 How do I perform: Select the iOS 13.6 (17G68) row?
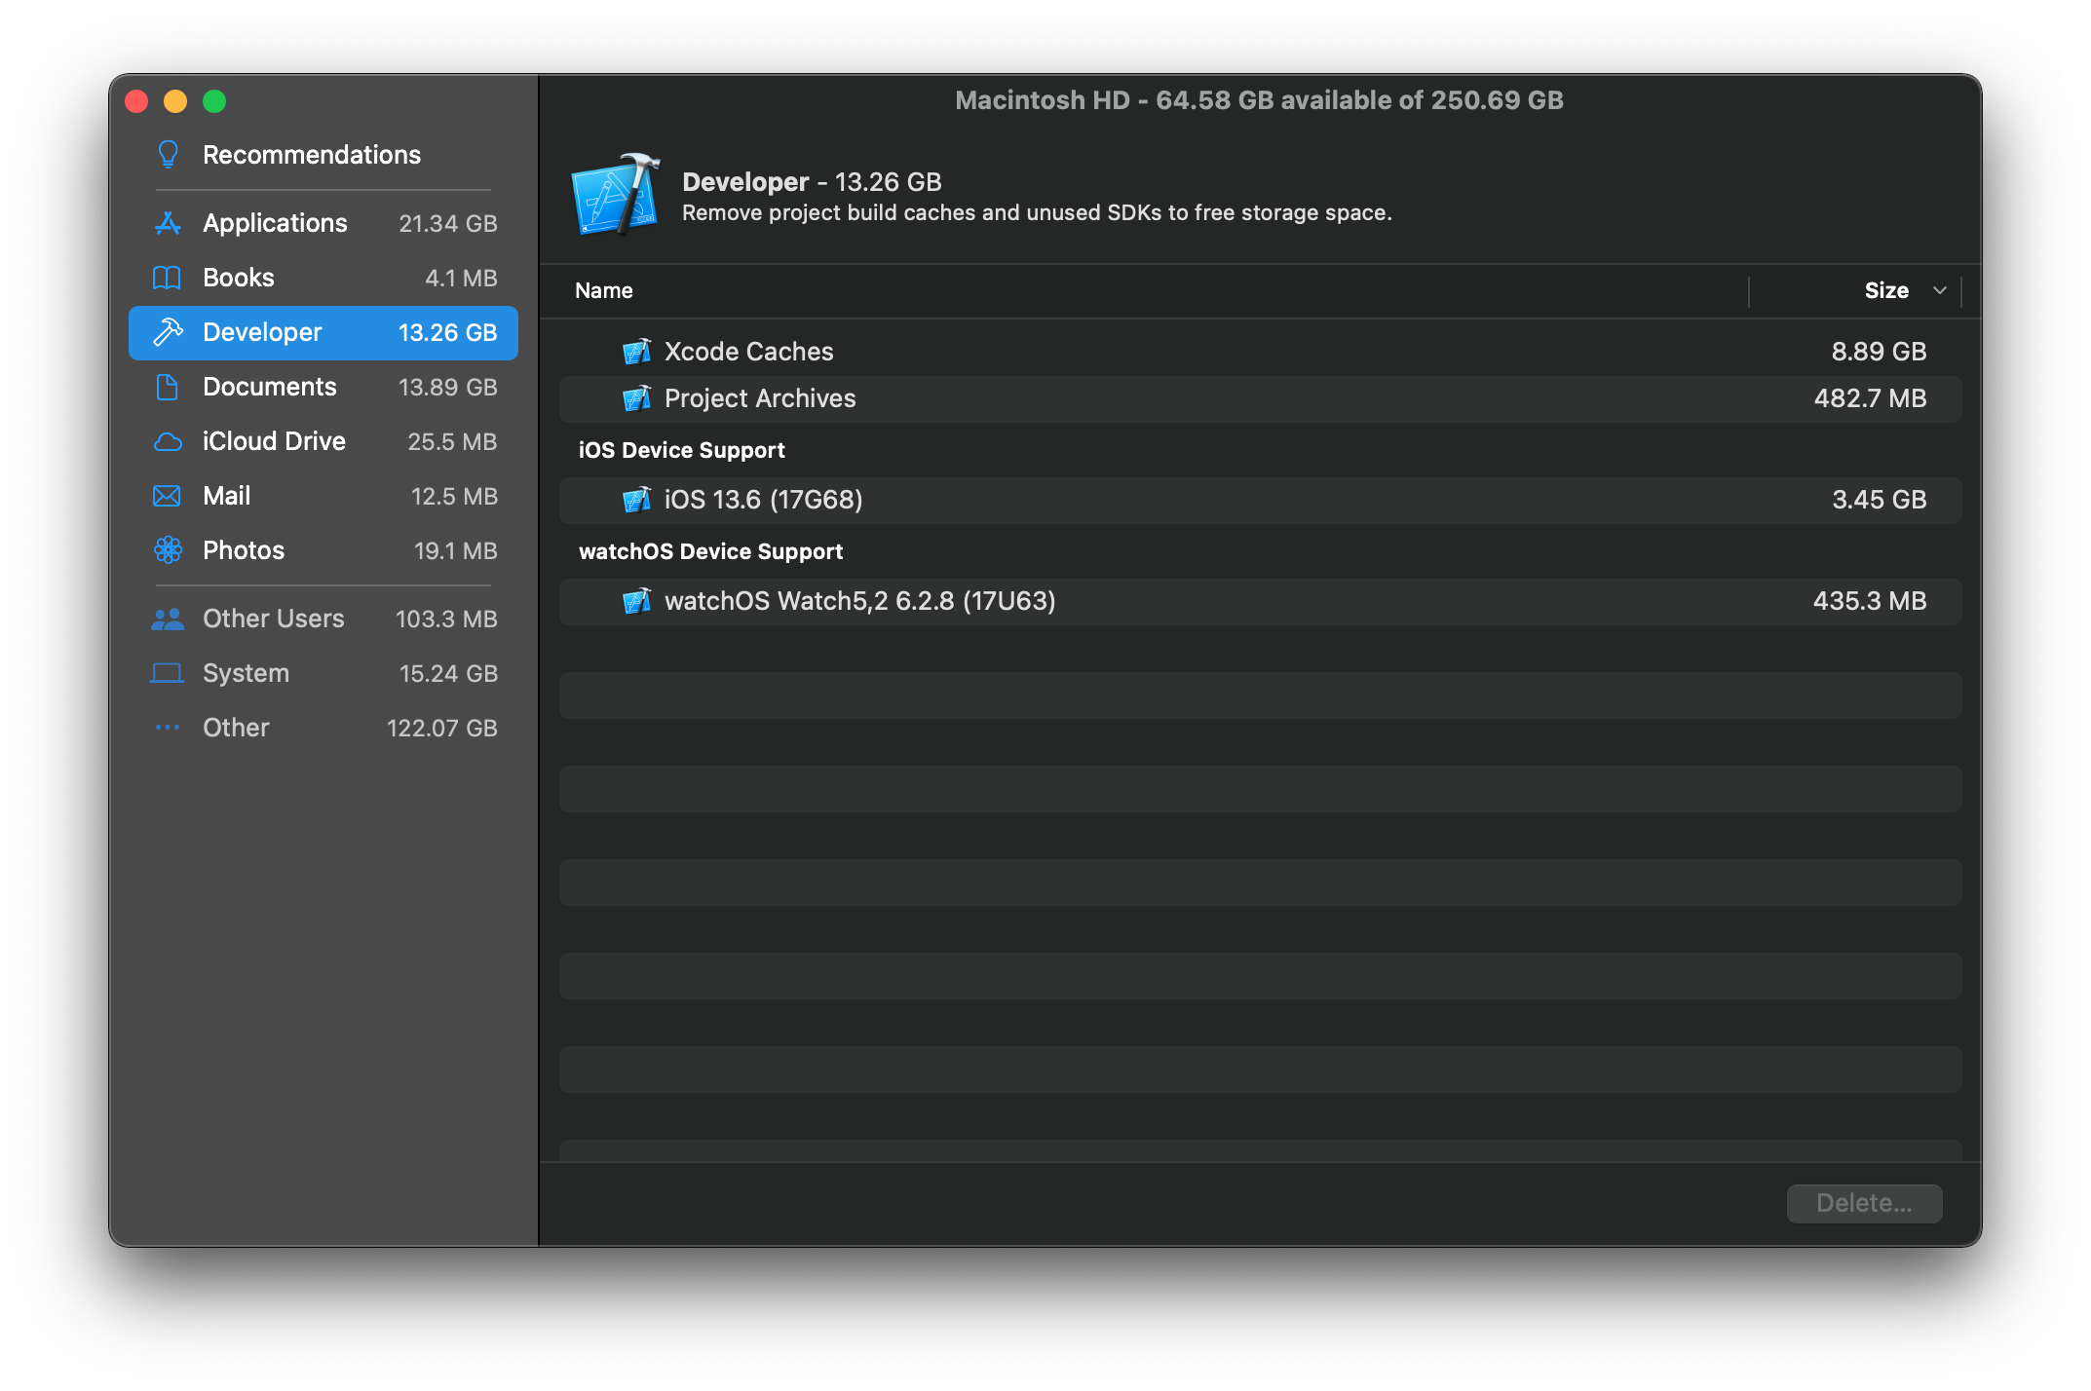[x=1259, y=500]
